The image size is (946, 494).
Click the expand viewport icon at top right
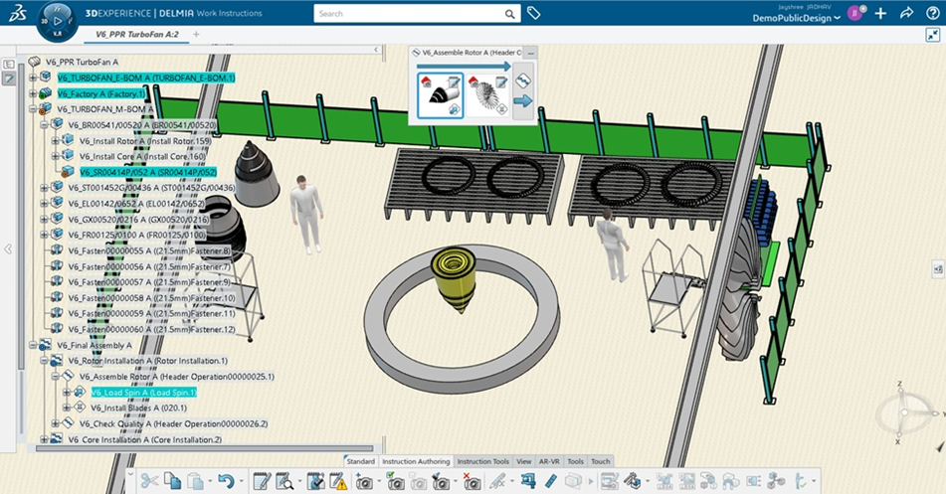[932, 35]
